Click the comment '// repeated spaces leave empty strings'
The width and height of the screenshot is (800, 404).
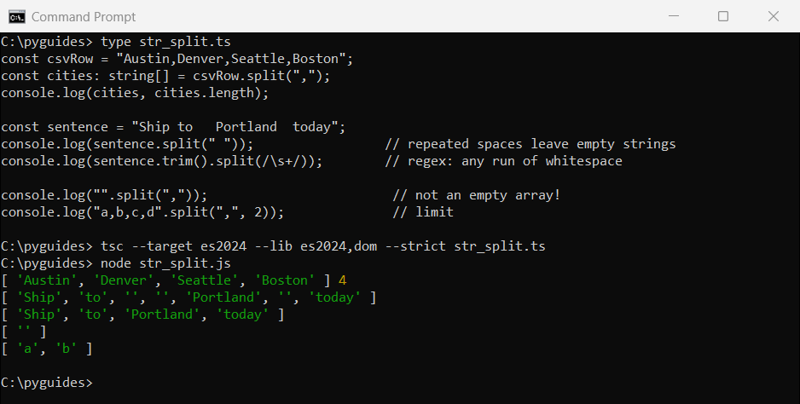(x=530, y=144)
